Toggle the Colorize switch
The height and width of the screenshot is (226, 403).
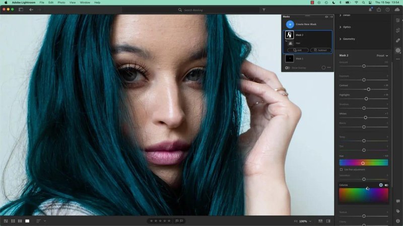386,185
